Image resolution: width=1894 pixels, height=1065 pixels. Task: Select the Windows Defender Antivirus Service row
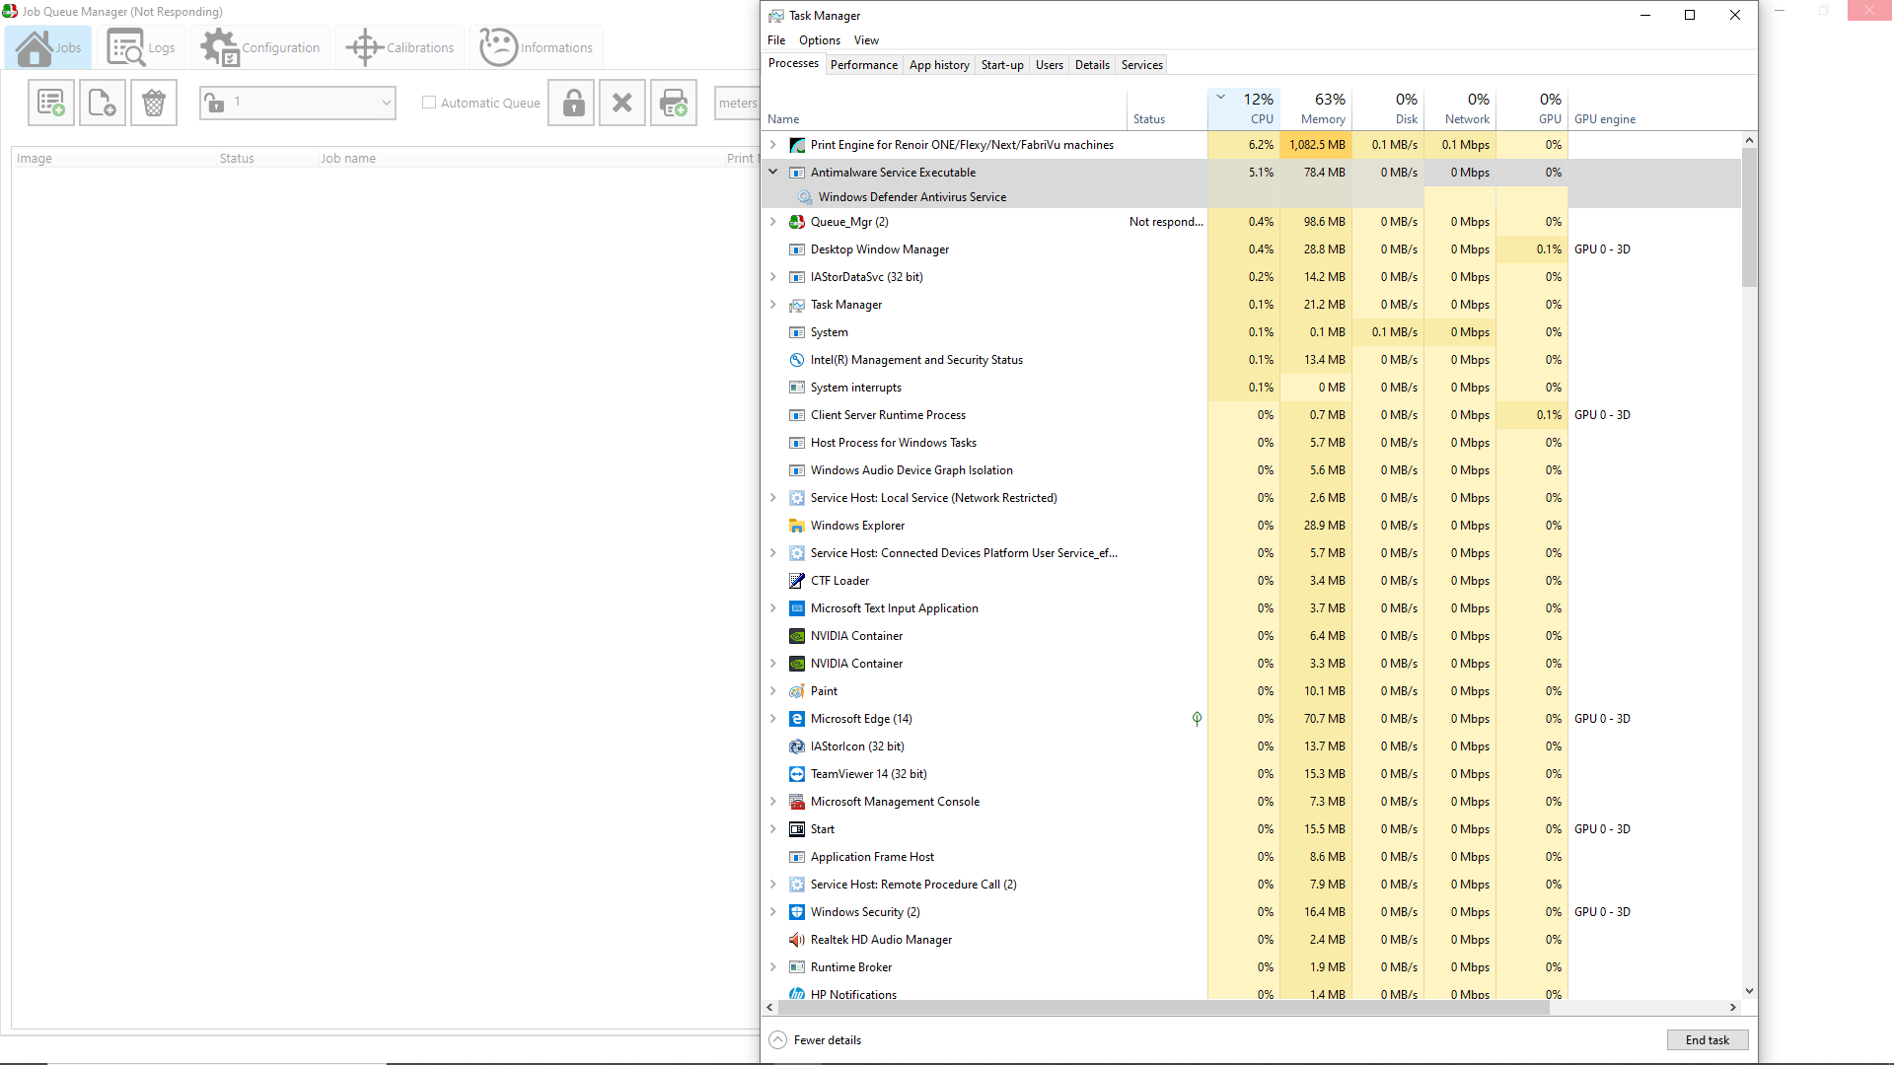coord(1251,197)
